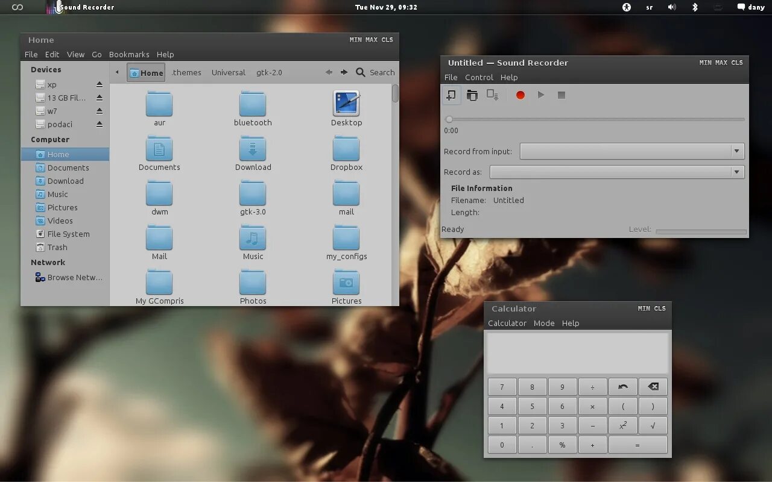772x482 pixels.
Task: Create a new recording via toolbar icon
Action: click(451, 95)
